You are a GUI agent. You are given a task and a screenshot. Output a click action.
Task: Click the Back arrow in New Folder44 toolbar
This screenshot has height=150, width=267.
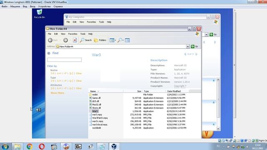(50, 40)
